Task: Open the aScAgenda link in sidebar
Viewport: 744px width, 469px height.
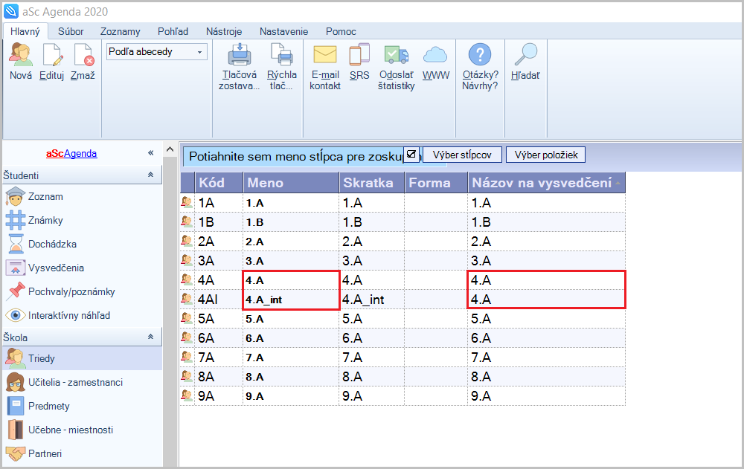Action: pos(71,154)
